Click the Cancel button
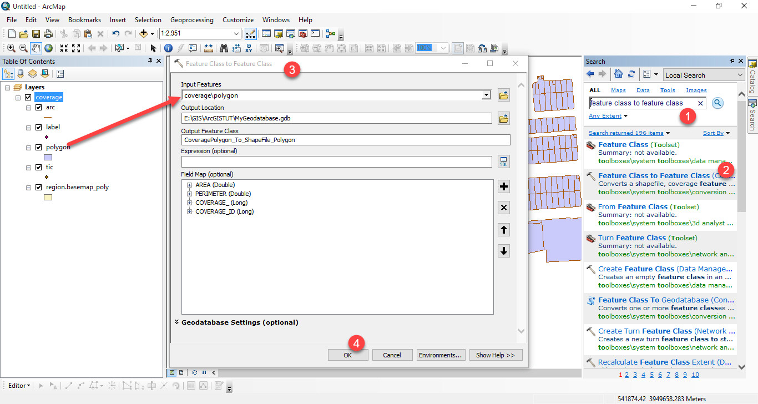 click(392, 355)
